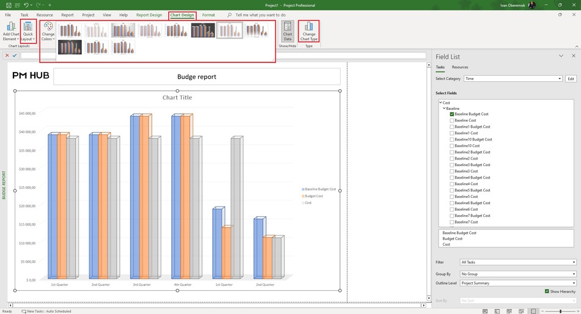Click the zoom in plus icon
This screenshot has height=314, width=581.
(x=578, y=311)
